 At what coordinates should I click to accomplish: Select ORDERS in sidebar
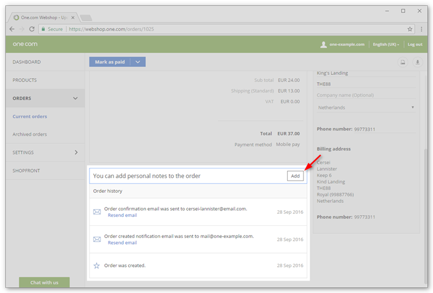22,98
